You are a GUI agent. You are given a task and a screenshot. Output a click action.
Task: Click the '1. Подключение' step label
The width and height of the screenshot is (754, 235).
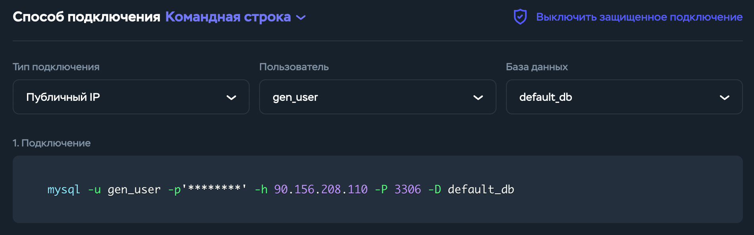click(52, 143)
